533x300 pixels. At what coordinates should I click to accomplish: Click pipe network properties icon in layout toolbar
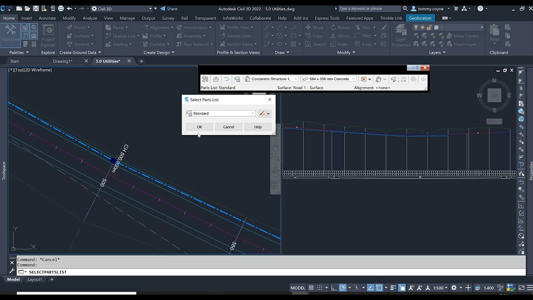coord(205,79)
